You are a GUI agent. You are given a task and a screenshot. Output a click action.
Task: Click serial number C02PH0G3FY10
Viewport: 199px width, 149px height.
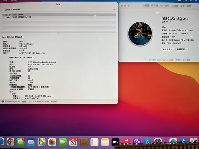[x=174, y=43]
